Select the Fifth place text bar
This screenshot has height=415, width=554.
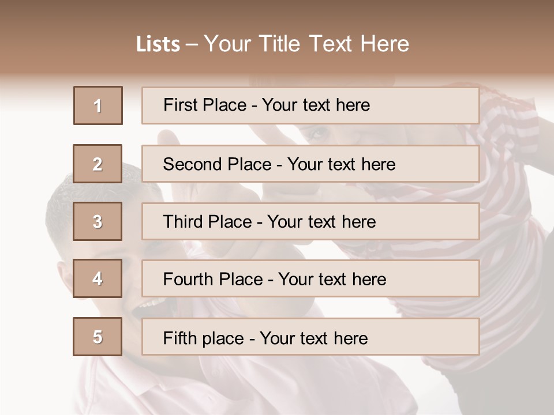click(x=310, y=336)
